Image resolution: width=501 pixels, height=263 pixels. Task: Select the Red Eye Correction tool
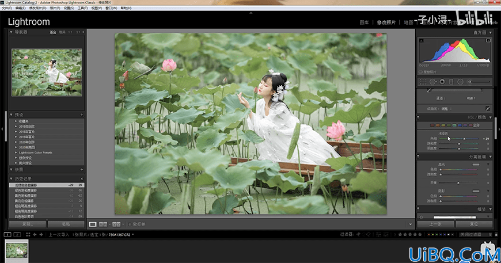(442, 82)
